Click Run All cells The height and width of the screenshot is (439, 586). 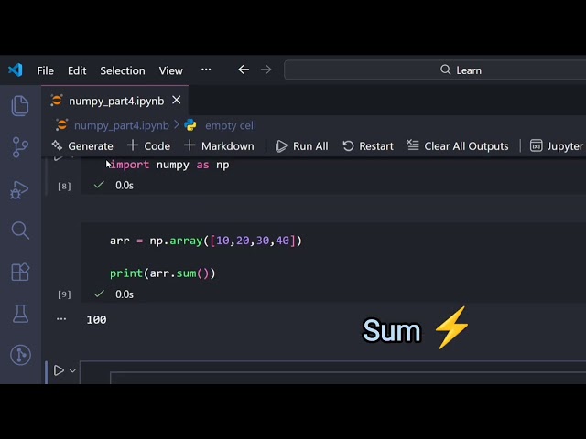pyautogui.click(x=301, y=146)
